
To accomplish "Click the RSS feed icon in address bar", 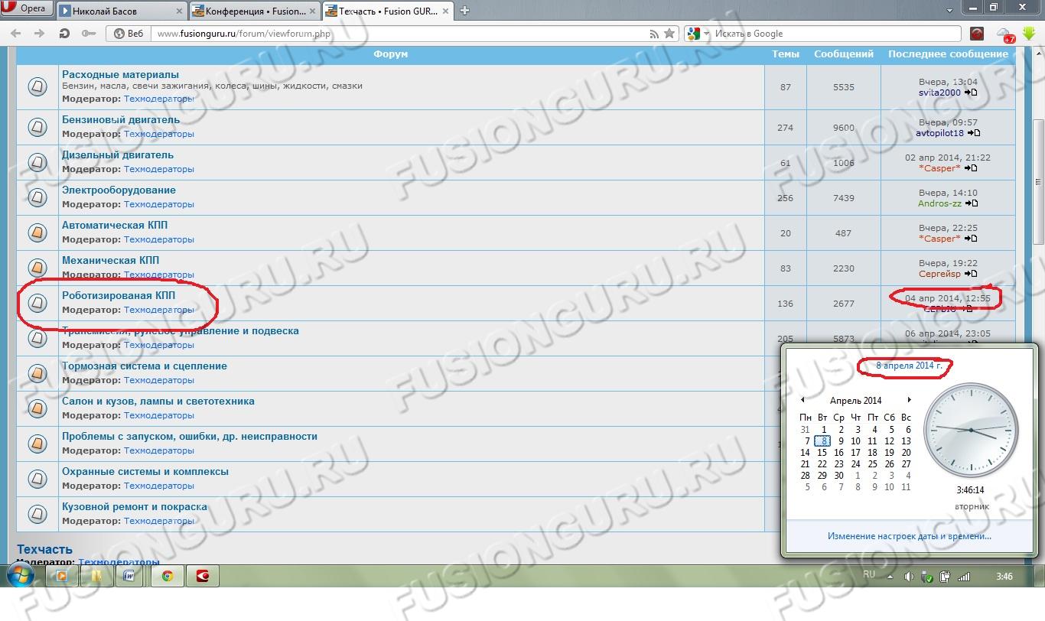I will (654, 34).
